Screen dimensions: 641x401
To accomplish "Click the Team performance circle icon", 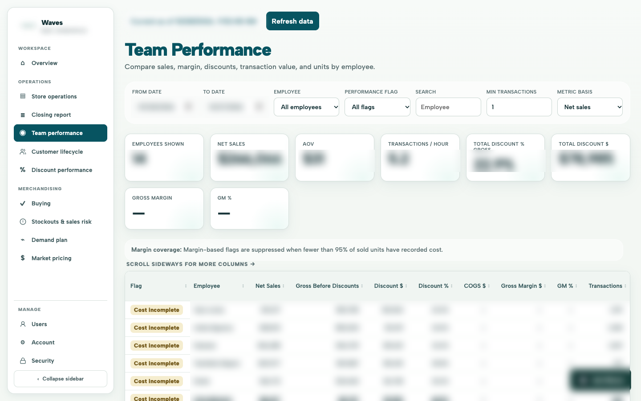I will coord(23,133).
